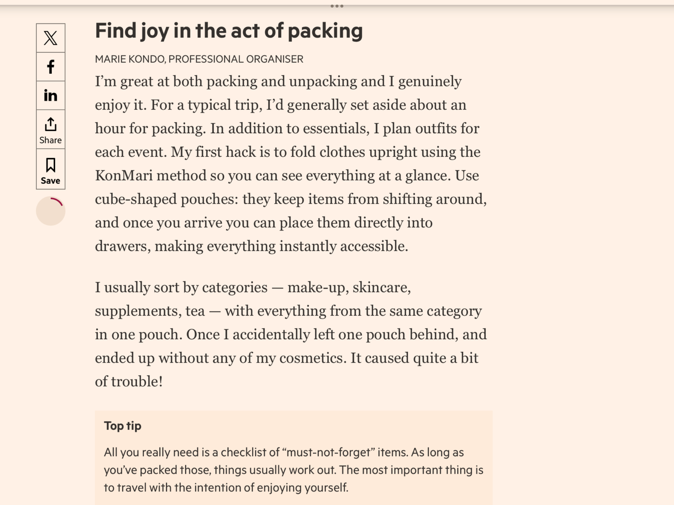
Task: Share the article on X
Action: point(51,38)
